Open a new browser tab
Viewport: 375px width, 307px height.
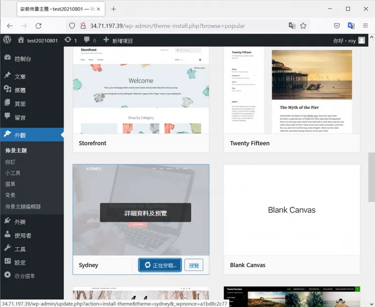pyautogui.click(x=114, y=9)
